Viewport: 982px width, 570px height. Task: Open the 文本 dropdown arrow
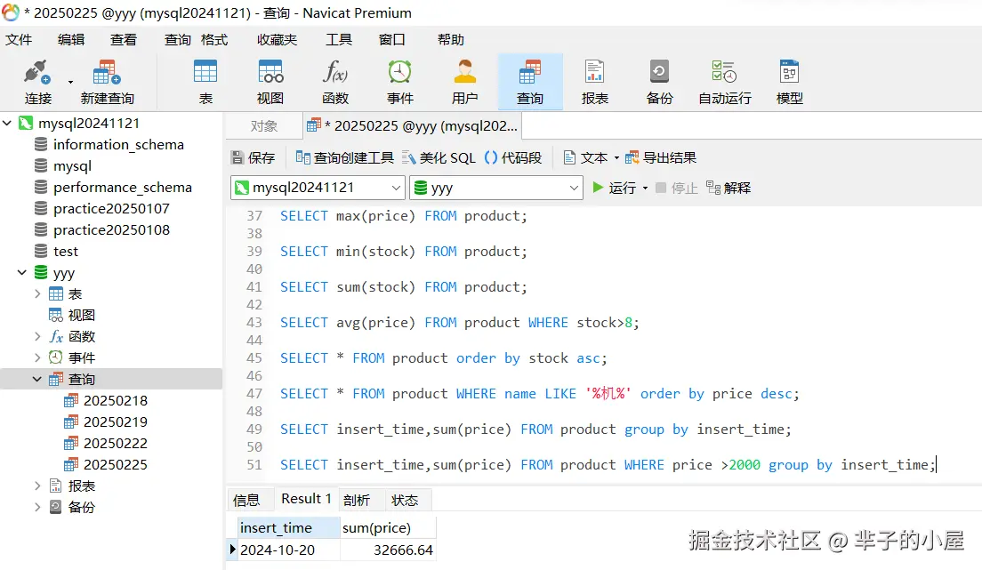tap(616, 158)
